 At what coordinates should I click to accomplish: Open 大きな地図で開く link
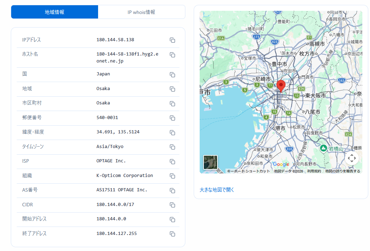217,190
